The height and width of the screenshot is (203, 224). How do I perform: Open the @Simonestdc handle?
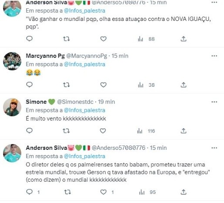coord(75,102)
